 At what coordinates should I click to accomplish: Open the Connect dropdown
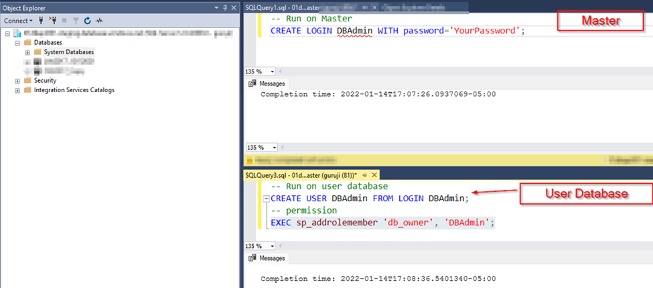18,20
